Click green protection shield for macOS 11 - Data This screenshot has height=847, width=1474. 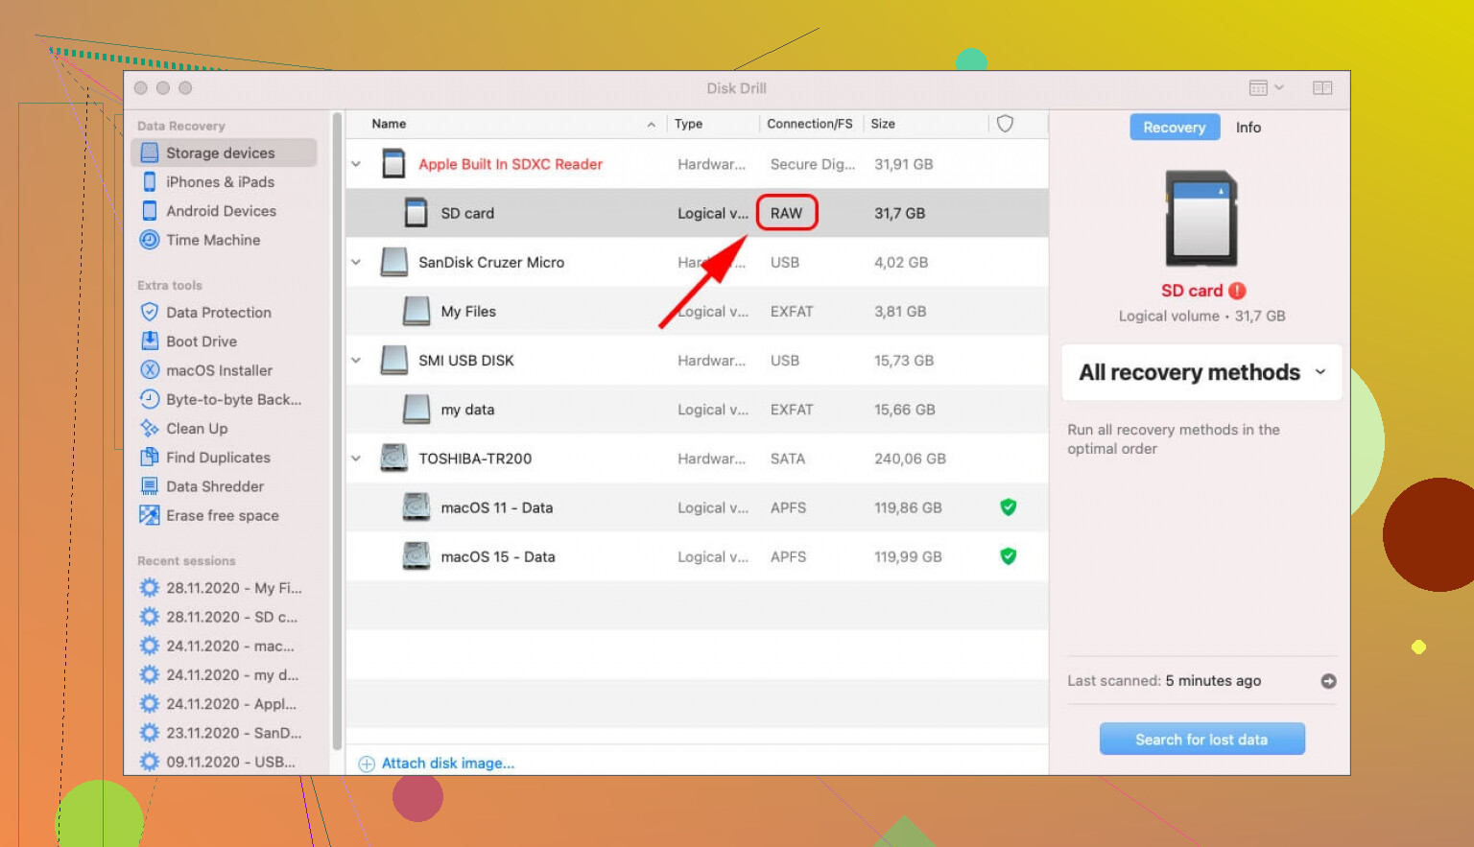[x=1008, y=507]
